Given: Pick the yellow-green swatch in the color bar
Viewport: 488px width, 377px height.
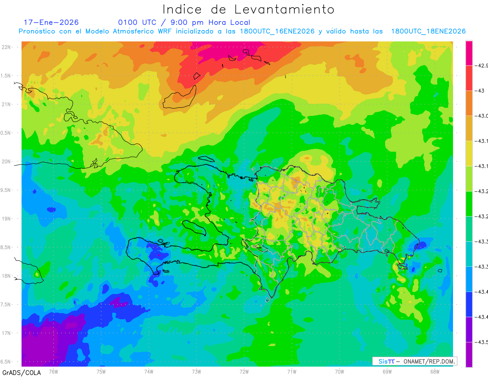Looking at the screenshot, I should pyautogui.click(x=469, y=179).
